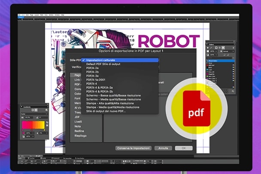
Task: Select the frame color icon in Colors panel
Action: [216, 48]
